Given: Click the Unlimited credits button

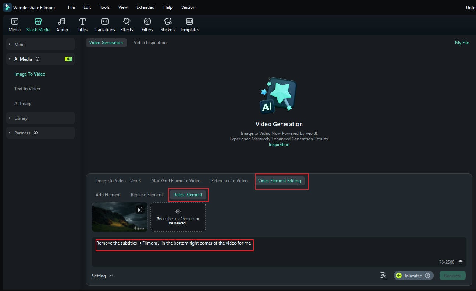Looking at the screenshot, I should 413,276.
